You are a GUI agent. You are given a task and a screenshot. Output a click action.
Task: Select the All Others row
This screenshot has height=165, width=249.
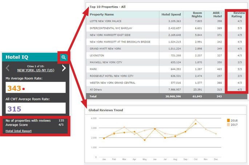pyautogui.click(x=166, y=90)
